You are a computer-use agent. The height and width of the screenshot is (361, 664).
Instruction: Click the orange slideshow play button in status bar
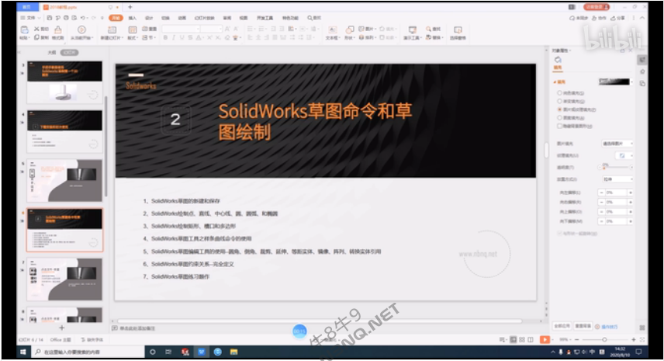(545, 339)
